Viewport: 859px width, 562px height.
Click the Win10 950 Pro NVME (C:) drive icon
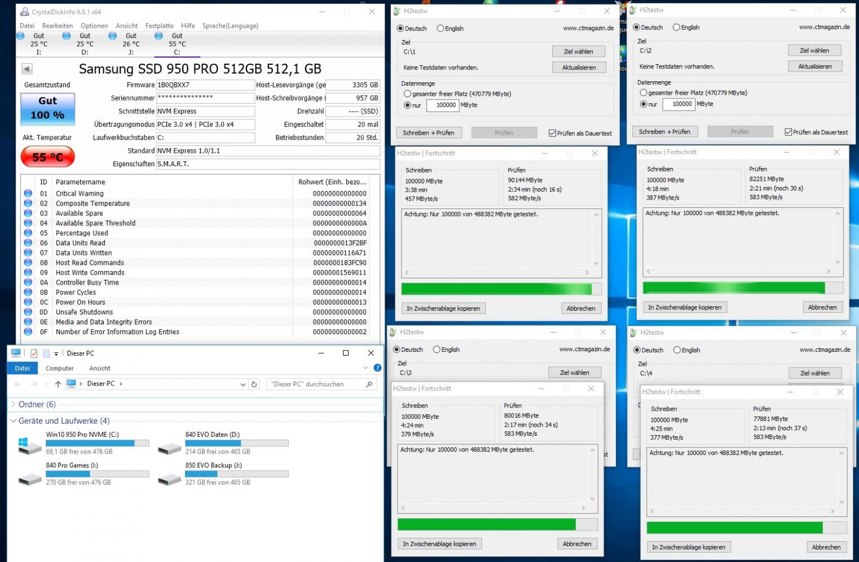(x=30, y=445)
